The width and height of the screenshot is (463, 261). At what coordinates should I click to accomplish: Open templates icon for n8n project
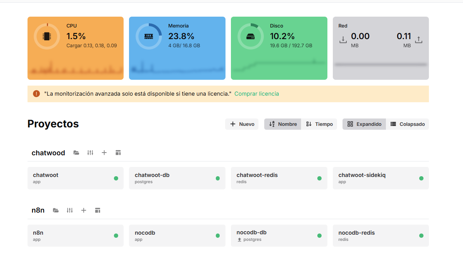pyautogui.click(x=98, y=211)
